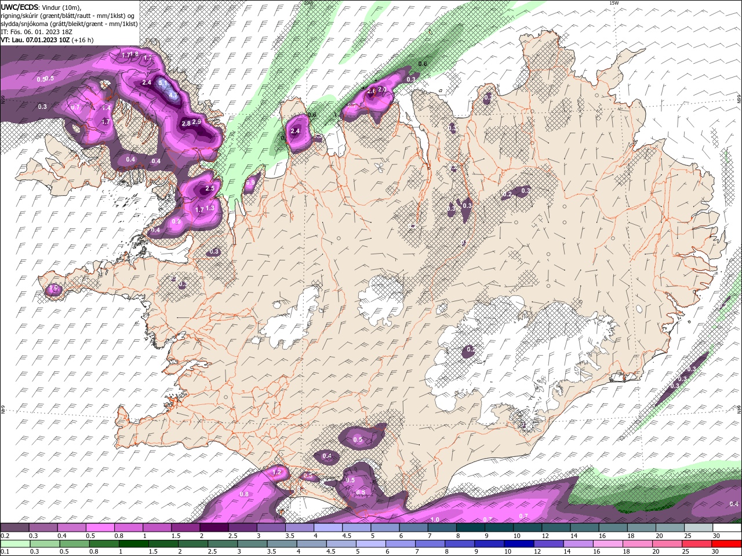Click the 'rigning/skúrir' legend description line

pos(68,15)
